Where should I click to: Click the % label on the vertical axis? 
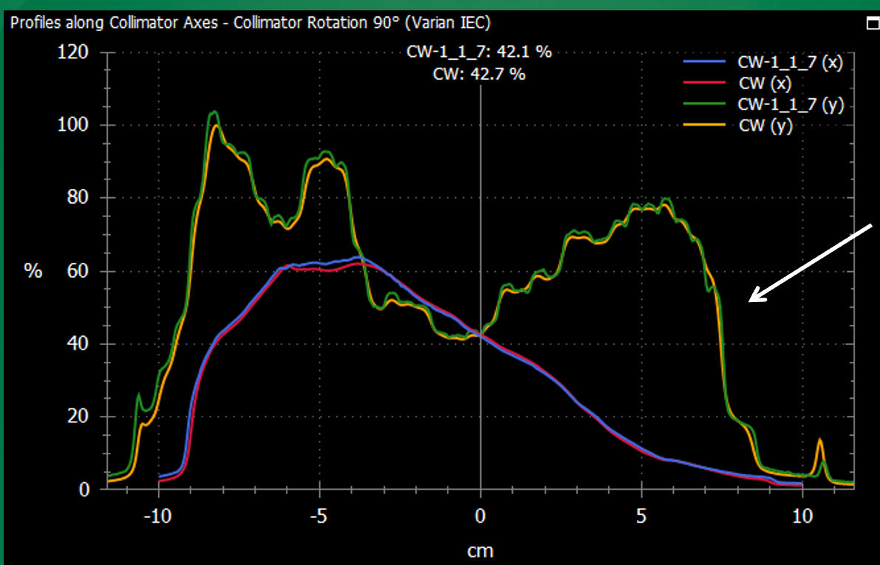(x=33, y=271)
